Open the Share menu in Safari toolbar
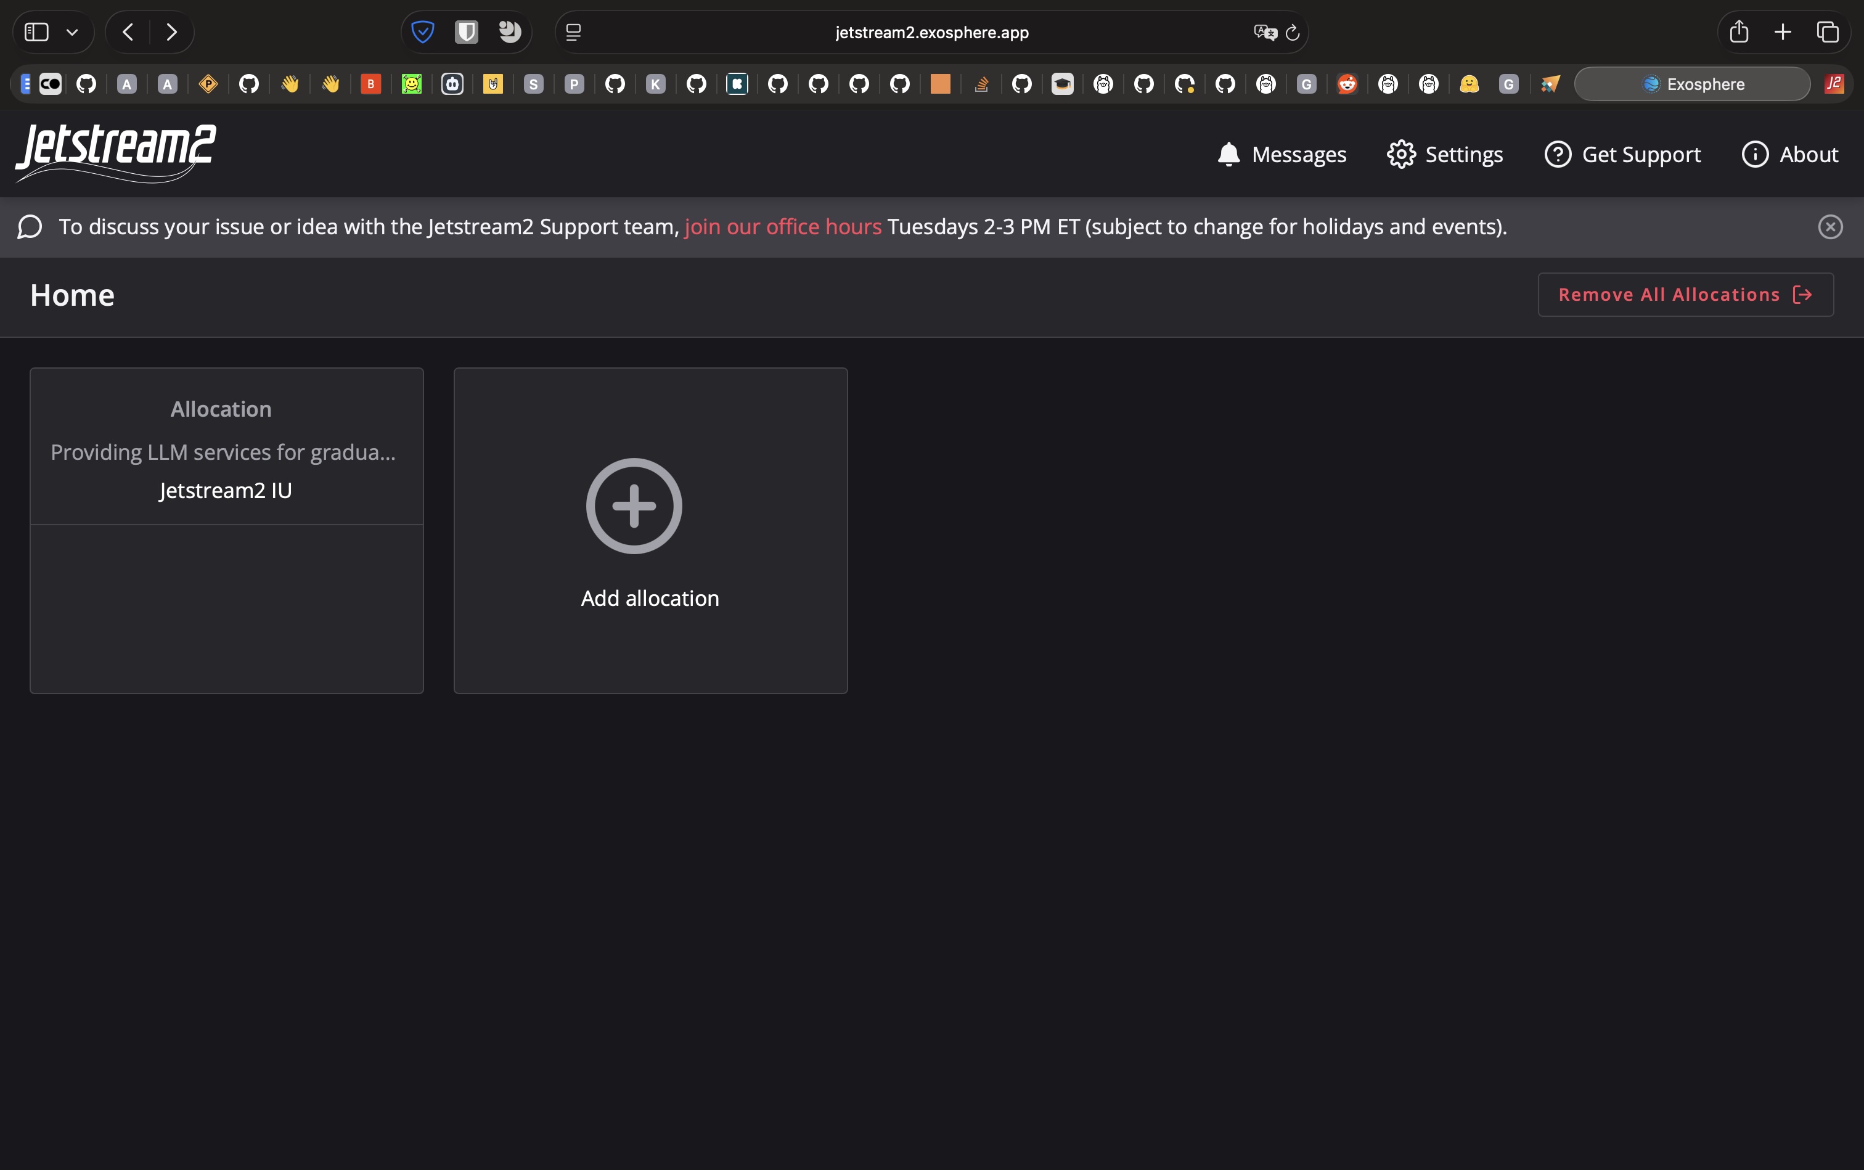Viewport: 1864px width, 1170px height. point(1739,31)
